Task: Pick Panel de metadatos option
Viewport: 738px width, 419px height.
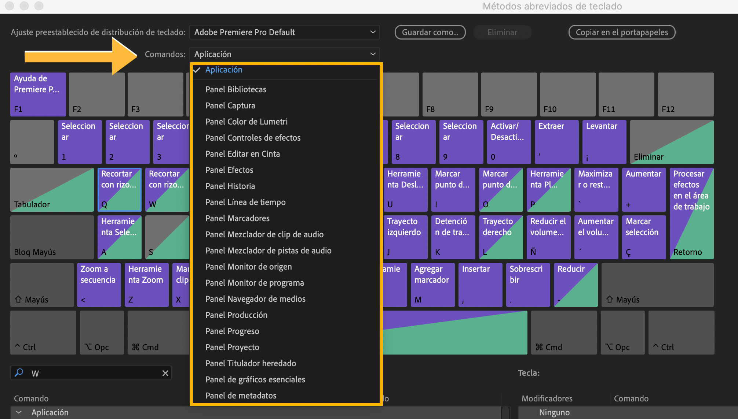Action: coord(241,396)
